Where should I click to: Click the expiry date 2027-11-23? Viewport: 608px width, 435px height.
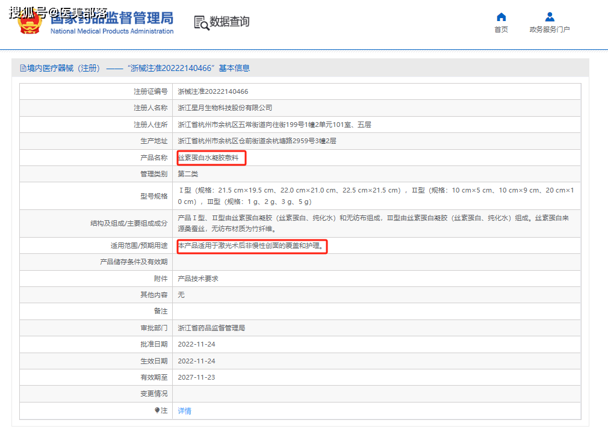click(196, 378)
